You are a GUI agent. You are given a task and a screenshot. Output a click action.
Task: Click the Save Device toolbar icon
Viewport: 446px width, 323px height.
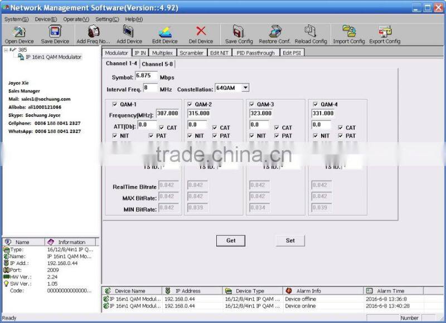(x=55, y=32)
